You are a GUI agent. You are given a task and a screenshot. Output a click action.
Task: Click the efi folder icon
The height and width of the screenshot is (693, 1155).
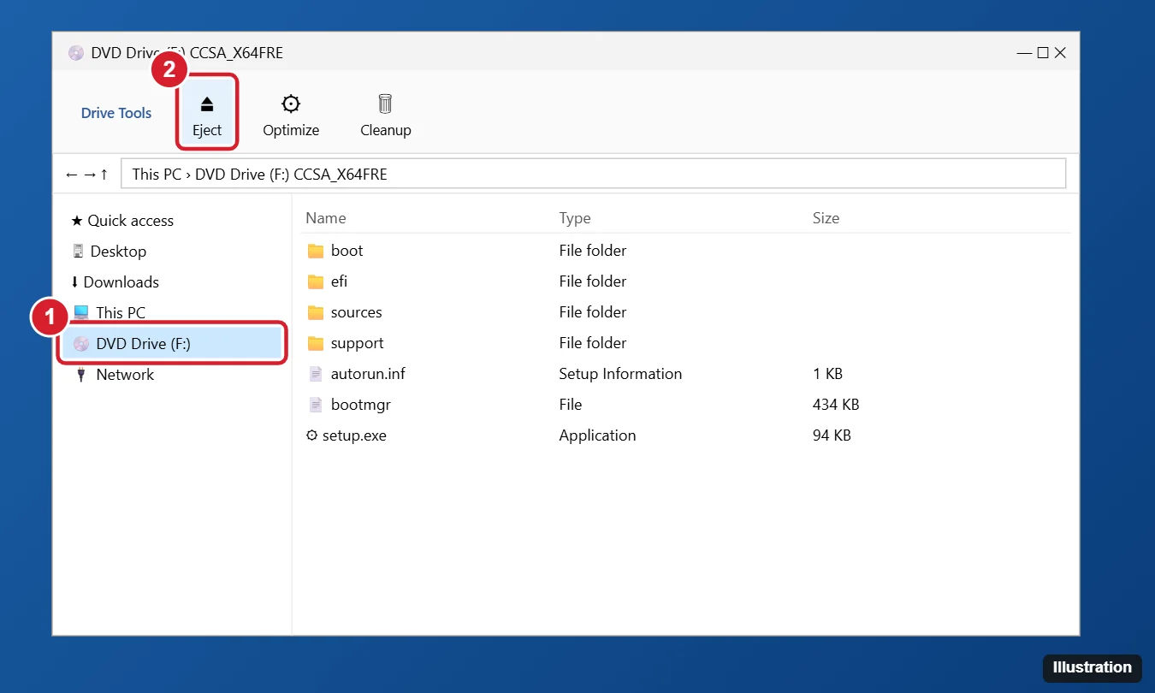click(x=316, y=281)
